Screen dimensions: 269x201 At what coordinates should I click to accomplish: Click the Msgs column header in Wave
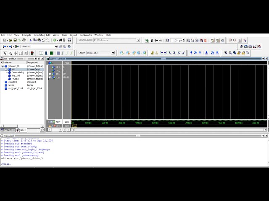coord(67,63)
